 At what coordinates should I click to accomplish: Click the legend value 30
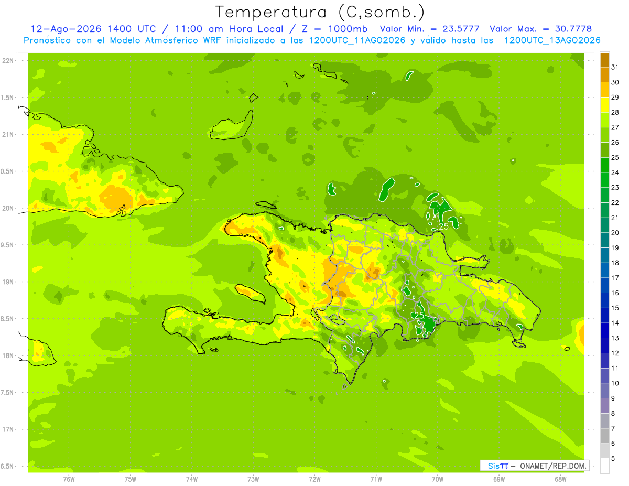pyautogui.click(x=615, y=82)
